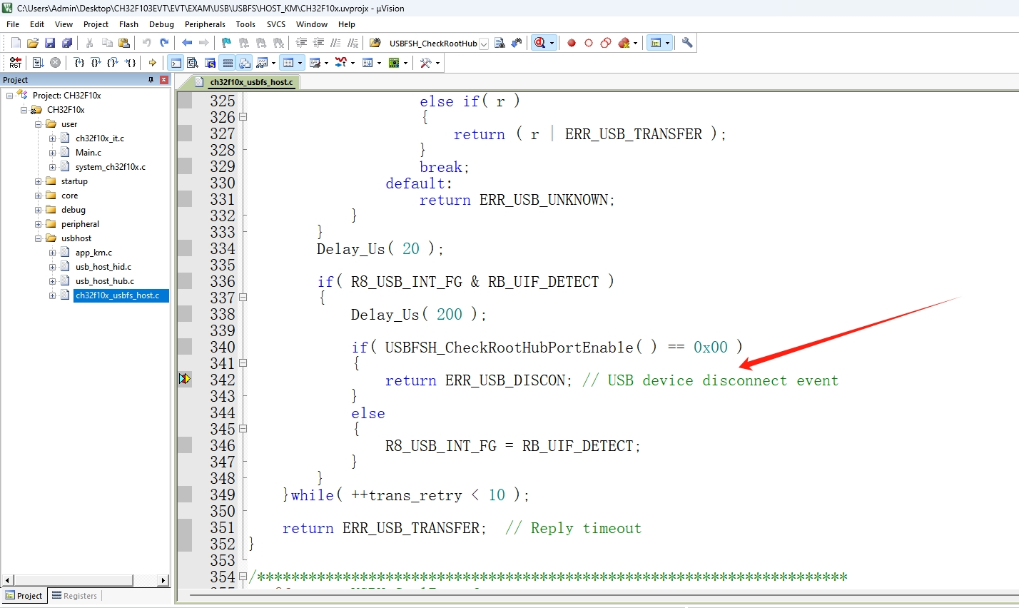Pin the Project panel
1019x608 pixels.
point(151,80)
